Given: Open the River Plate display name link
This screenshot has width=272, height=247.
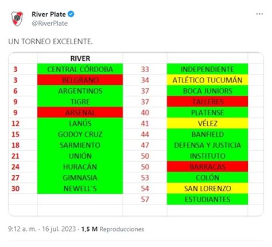Looking at the screenshot, I should tap(49, 14).
